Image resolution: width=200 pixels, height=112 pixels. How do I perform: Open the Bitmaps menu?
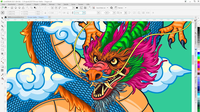pos(52,4)
